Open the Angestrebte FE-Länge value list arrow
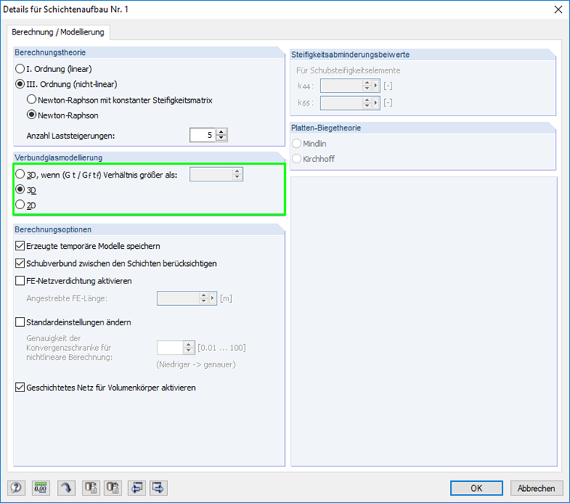 pos(212,298)
